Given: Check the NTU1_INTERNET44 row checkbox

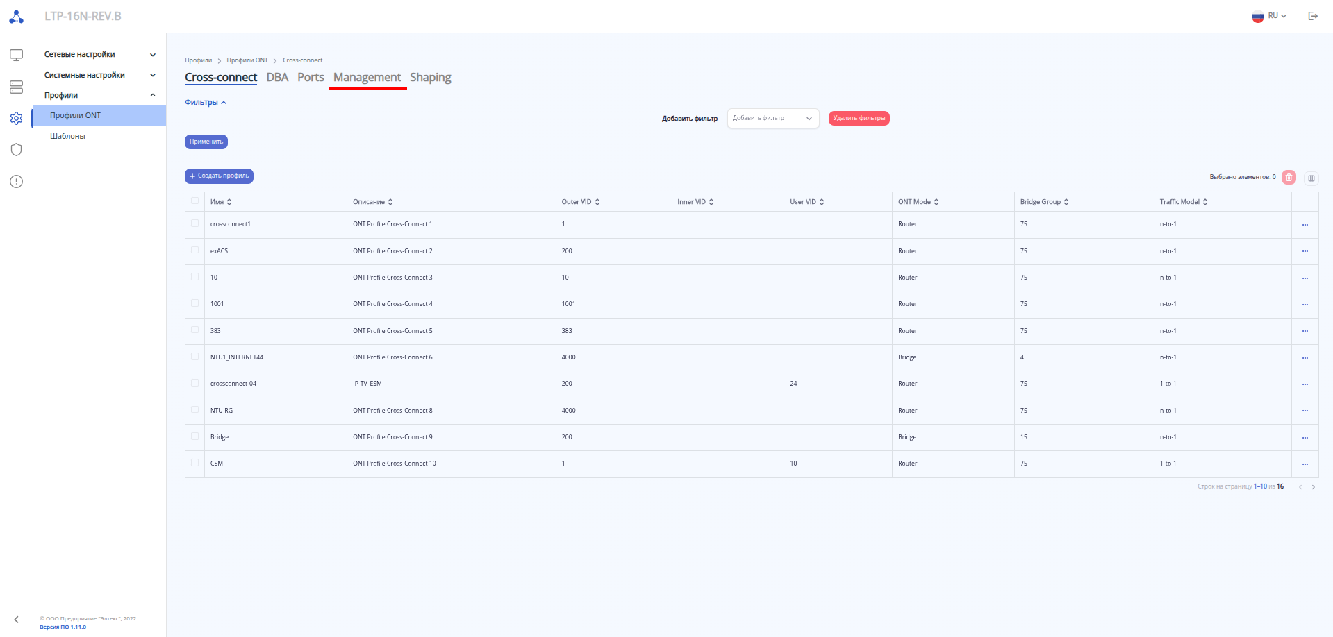Looking at the screenshot, I should (194, 356).
